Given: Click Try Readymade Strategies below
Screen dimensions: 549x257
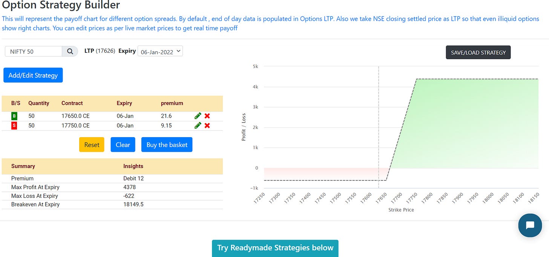Looking at the screenshot, I should coord(275,248).
